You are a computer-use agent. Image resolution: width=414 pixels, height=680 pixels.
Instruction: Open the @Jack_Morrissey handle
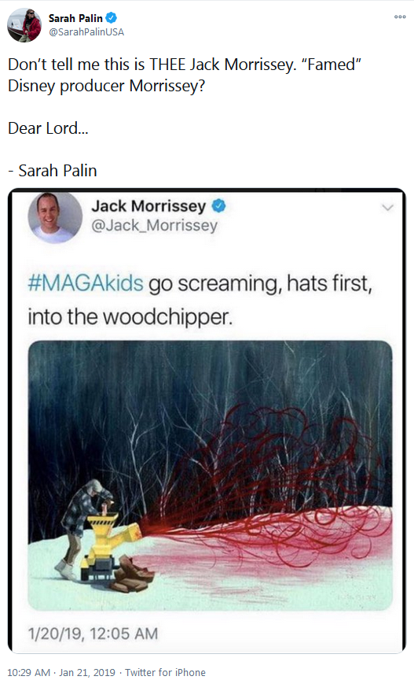point(154,226)
